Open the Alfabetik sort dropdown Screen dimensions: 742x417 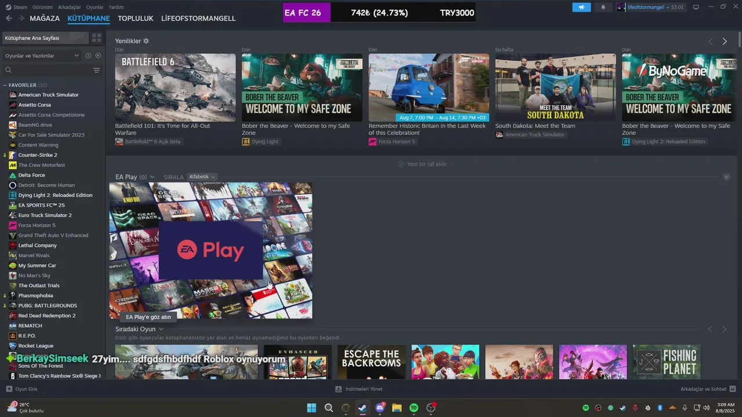pos(202,177)
